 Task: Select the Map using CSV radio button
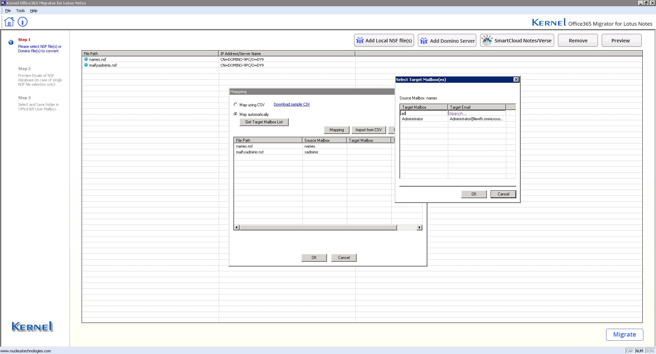click(x=235, y=105)
